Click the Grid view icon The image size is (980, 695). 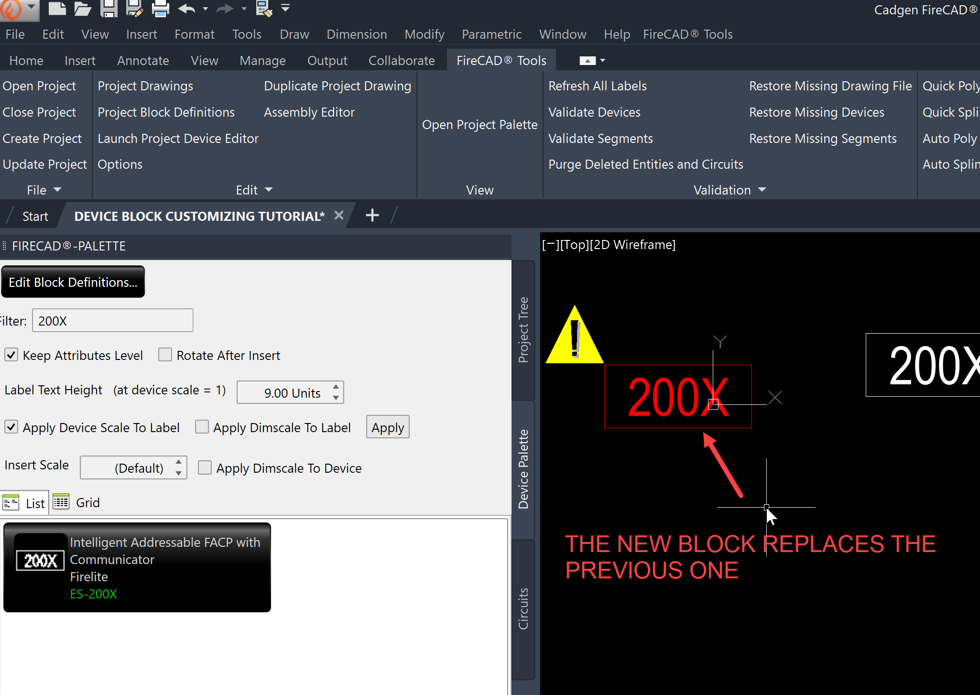(61, 502)
